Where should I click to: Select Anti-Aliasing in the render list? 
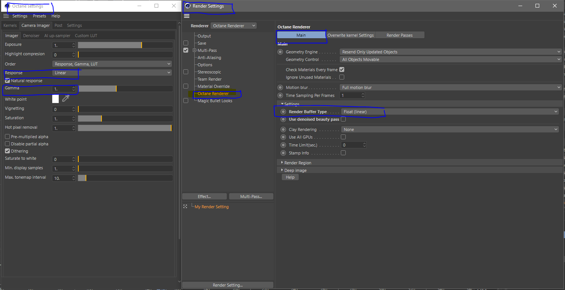(209, 58)
